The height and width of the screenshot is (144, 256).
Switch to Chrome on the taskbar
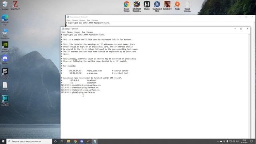pos(75,141)
